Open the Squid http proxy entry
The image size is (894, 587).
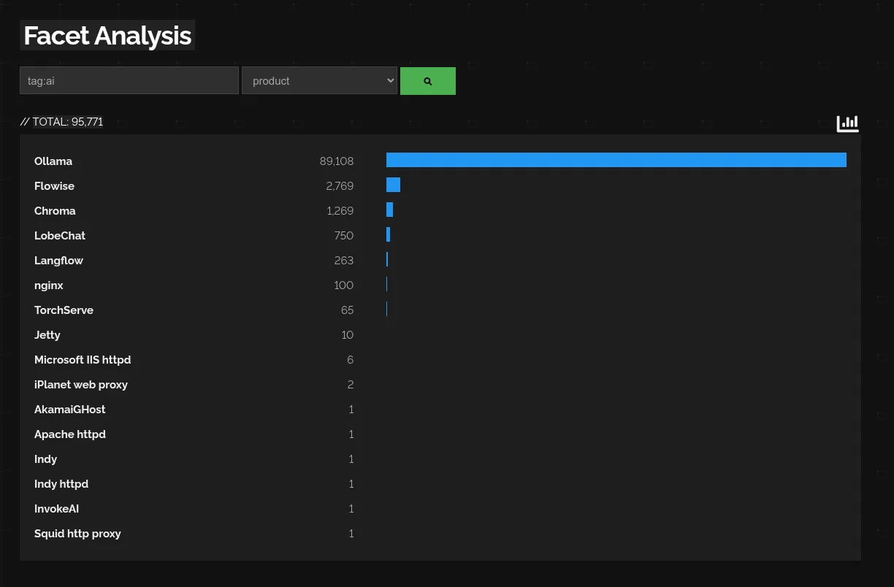[x=77, y=534]
